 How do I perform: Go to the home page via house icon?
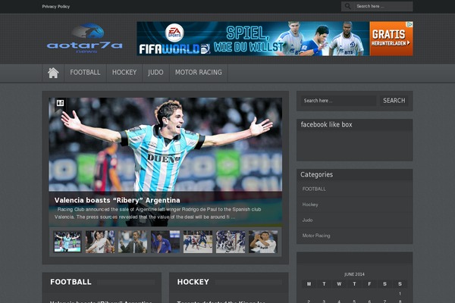tap(53, 73)
